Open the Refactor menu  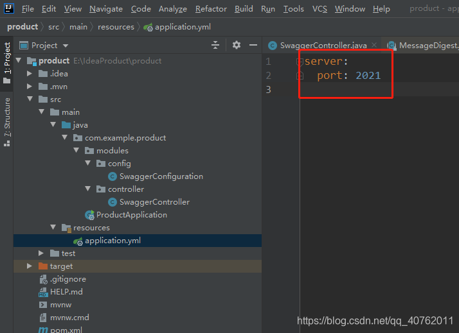click(211, 9)
